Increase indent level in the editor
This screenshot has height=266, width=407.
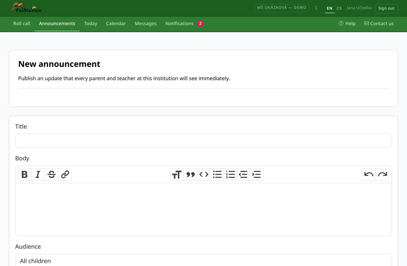257,175
